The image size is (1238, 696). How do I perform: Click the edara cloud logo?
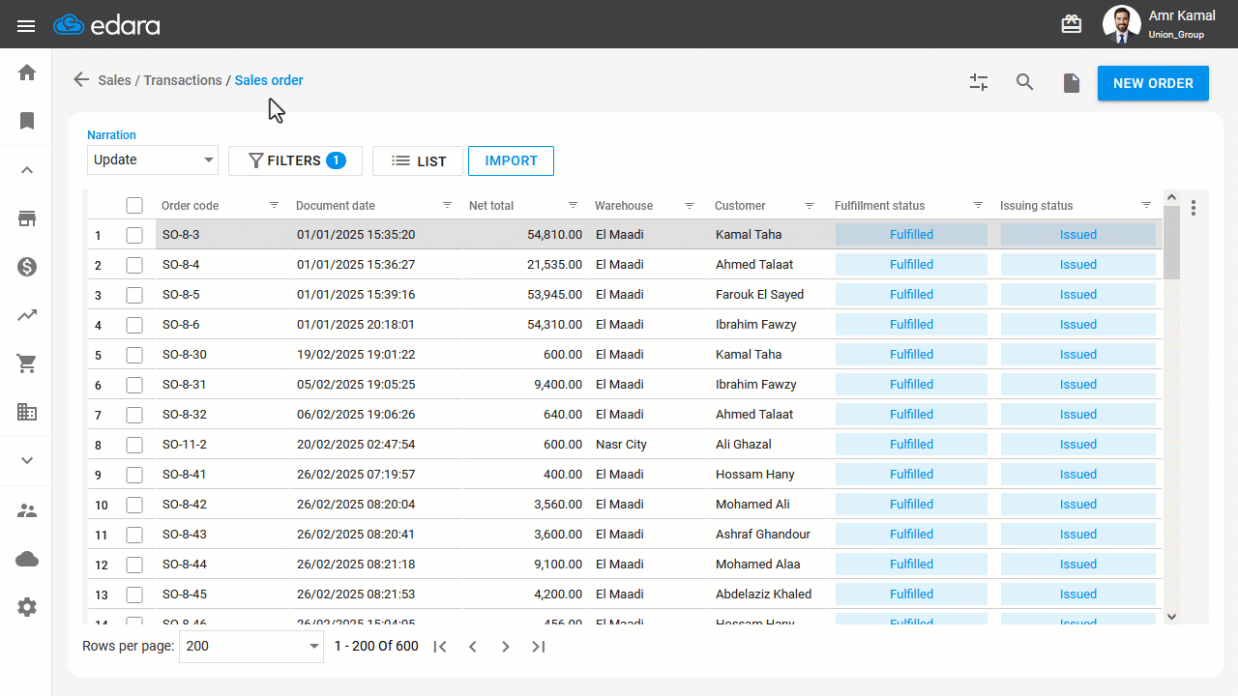pos(106,25)
